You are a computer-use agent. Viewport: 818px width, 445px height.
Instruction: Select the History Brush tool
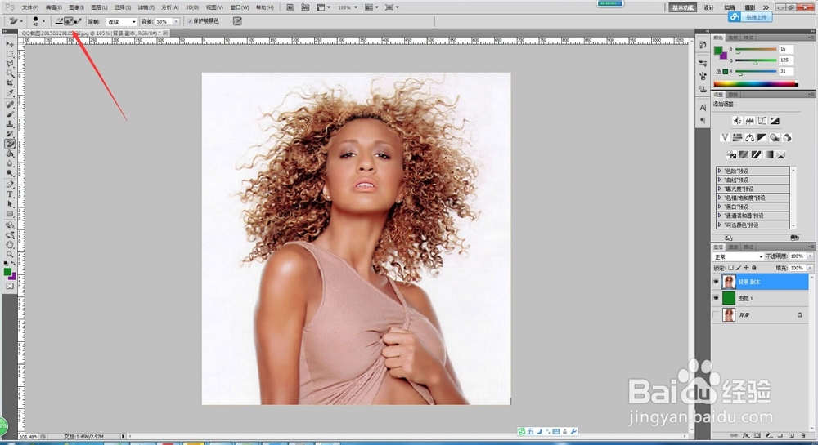(x=9, y=134)
